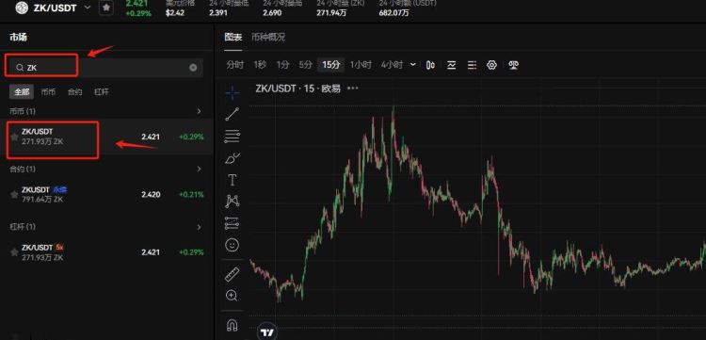This screenshot has width=706, height=340.
Task: Expand more timeframes after 4小时
Action: pos(413,65)
